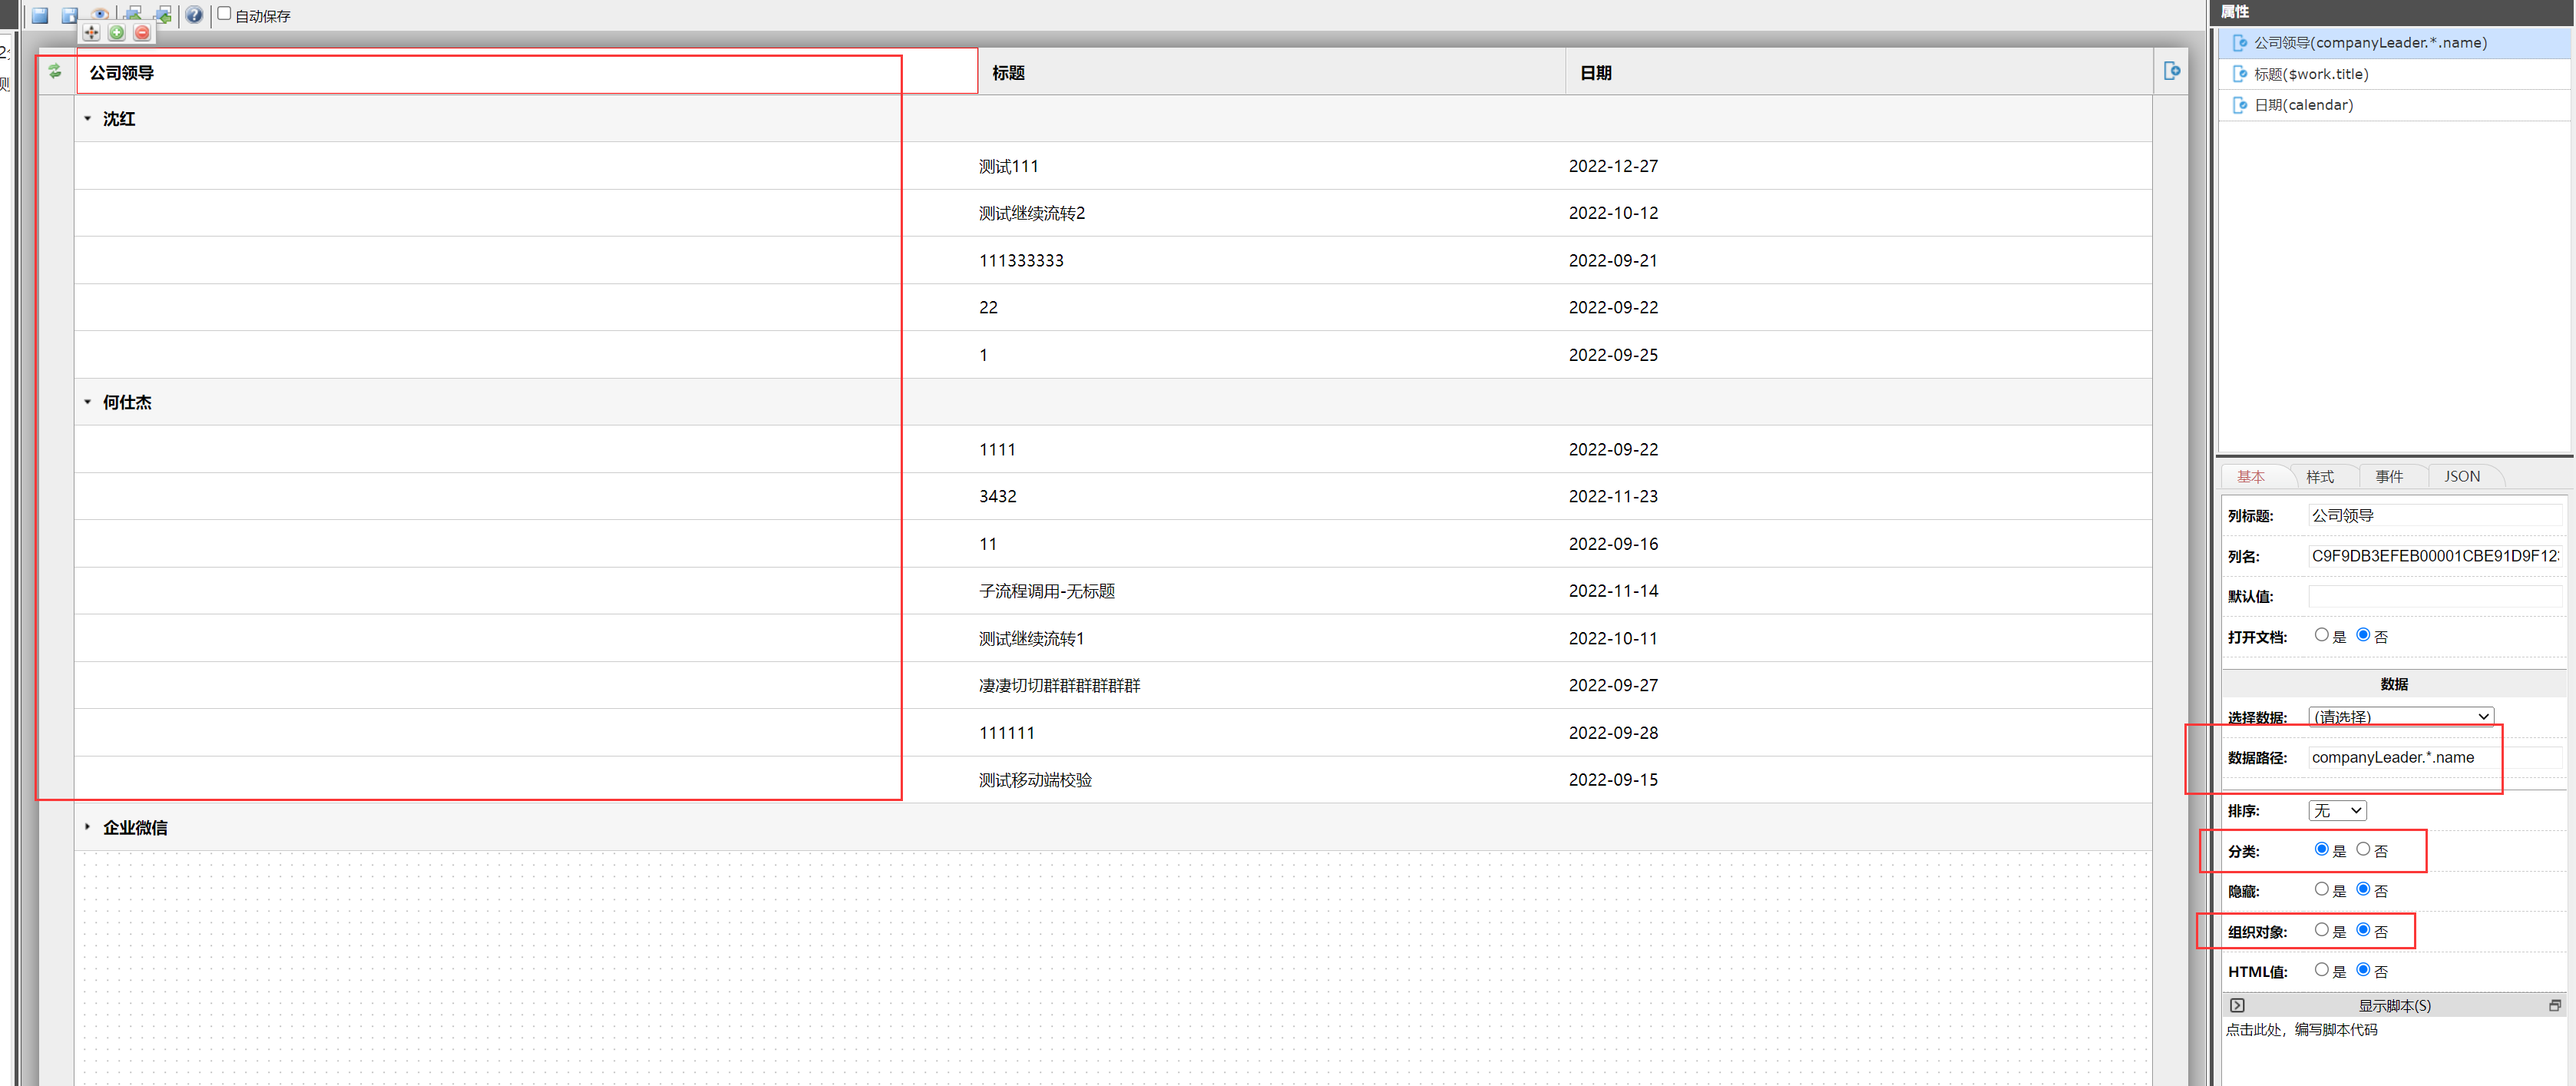
Task: Click the blue save floppy icon
Action: [x=40, y=15]
